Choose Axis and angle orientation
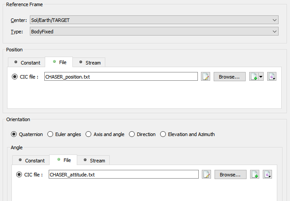The width and height of the screenshot is (290, 201). pyautogui.click(x=105, y=134)
